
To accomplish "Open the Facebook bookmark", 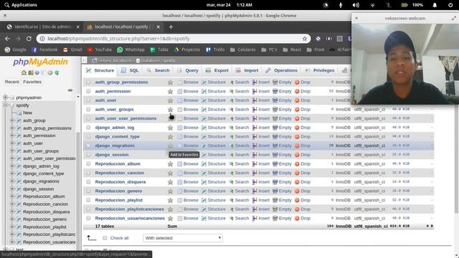I will tap(44, 49).
